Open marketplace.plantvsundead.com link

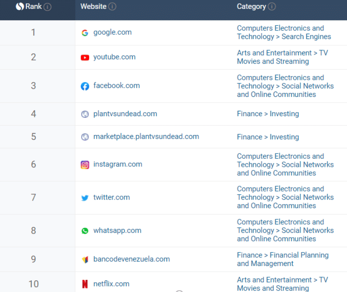click(x=146, y=137)
